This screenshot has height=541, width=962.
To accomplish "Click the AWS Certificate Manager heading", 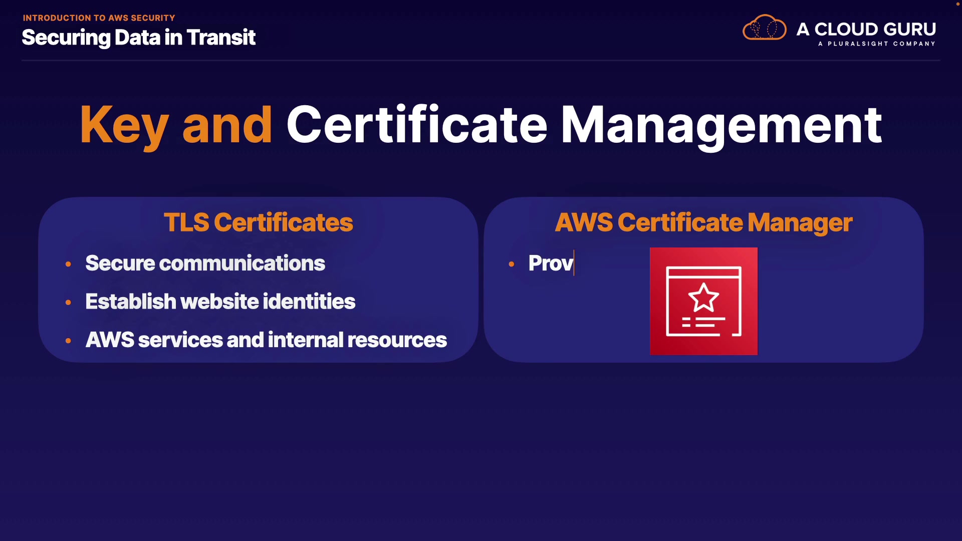I will tap(703, 222).
